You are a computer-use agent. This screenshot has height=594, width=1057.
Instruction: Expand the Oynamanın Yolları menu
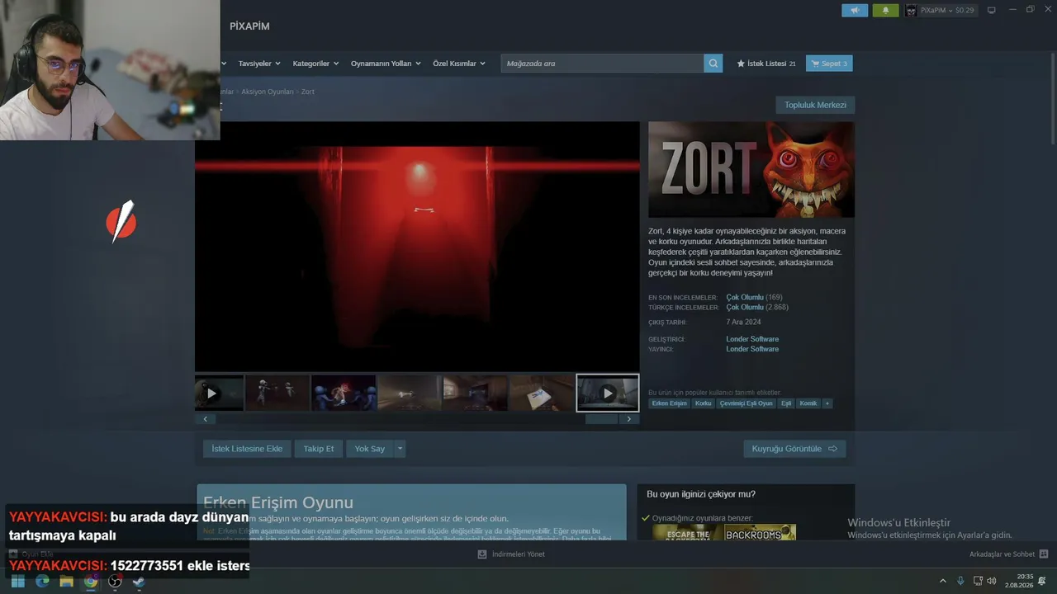pyautogui.click(x=386, y=64)
